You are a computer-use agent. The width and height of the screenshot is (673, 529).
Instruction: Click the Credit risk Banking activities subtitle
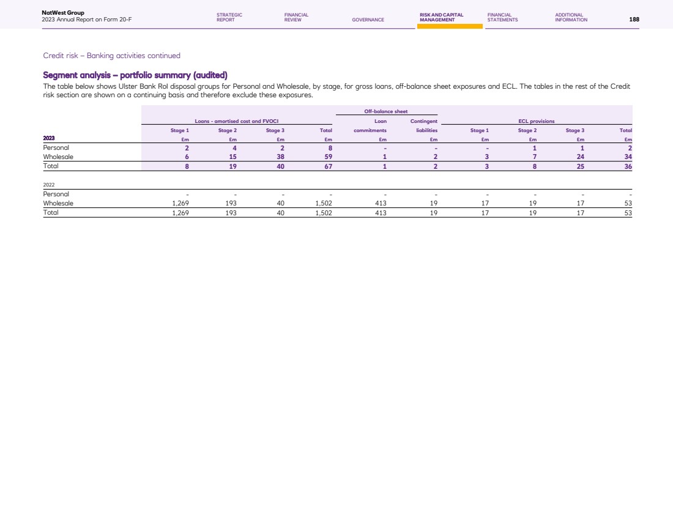coord(111,56)
